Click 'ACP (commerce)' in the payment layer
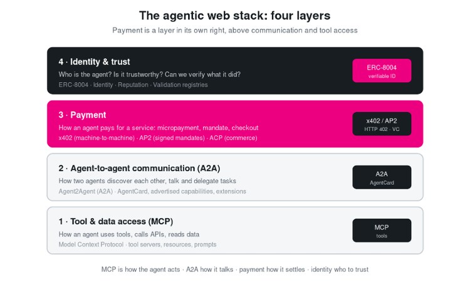The width and height of the screenshot is (470, 282). coord(233,138)
